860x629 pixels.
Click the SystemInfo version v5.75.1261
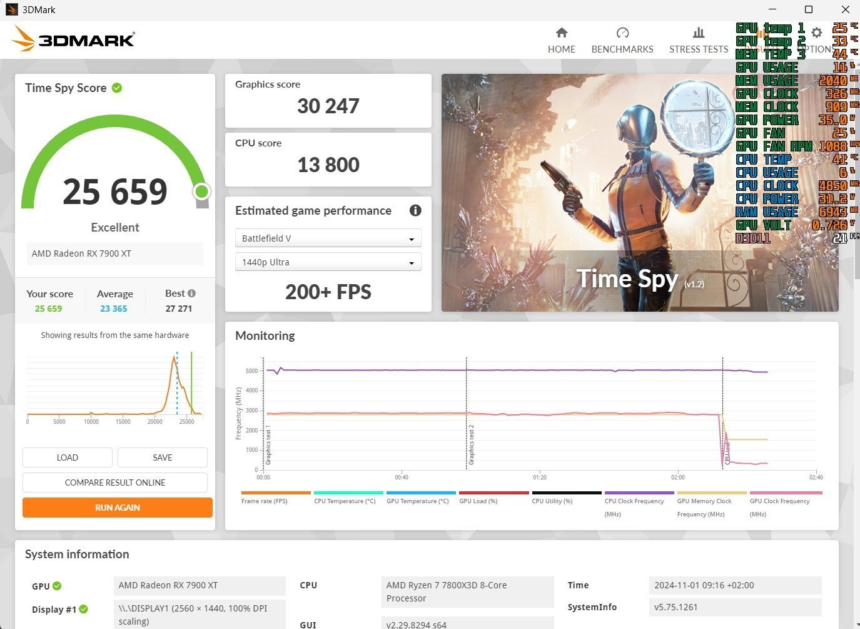tap(735, 607)
